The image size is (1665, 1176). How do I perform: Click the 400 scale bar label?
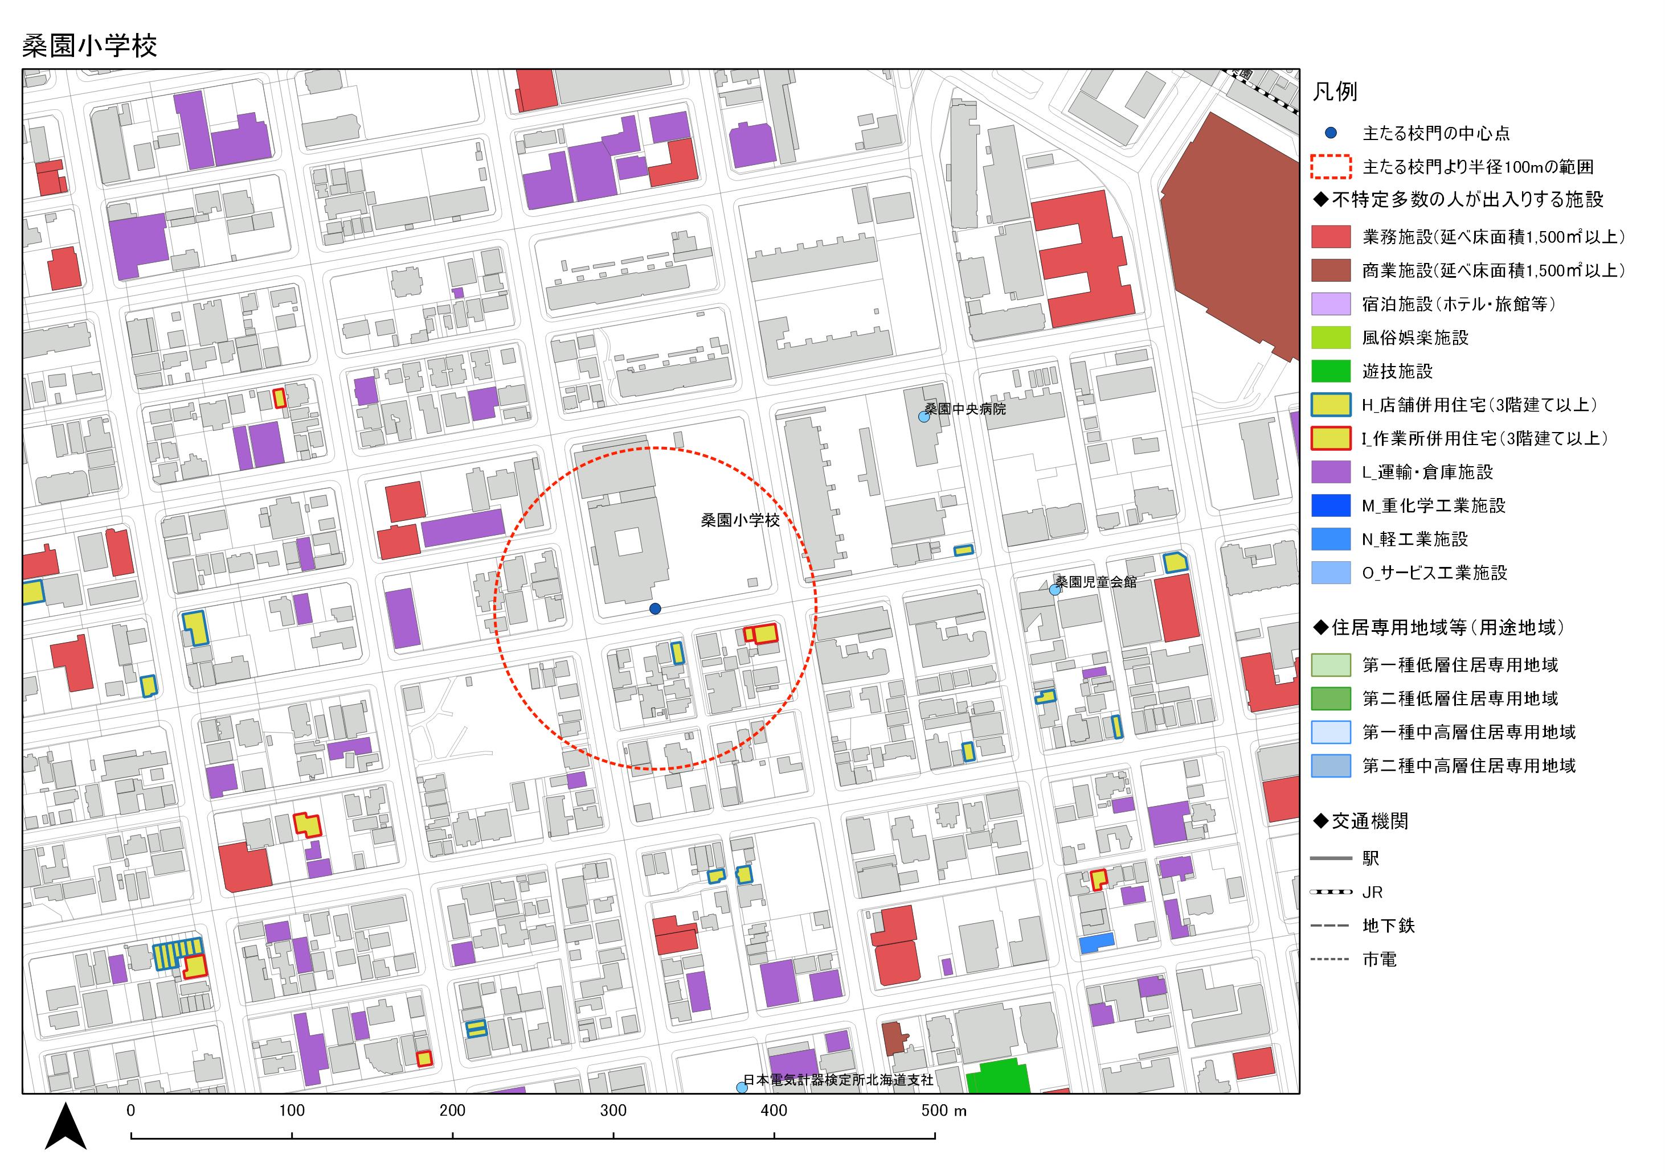click(774, 1110)
